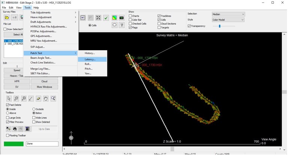The image size is (290, 156).
Task: Uncheck Fast Delete option
Action: (7, 105)
